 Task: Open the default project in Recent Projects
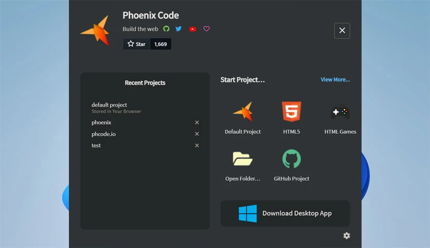tap(145, 108)
